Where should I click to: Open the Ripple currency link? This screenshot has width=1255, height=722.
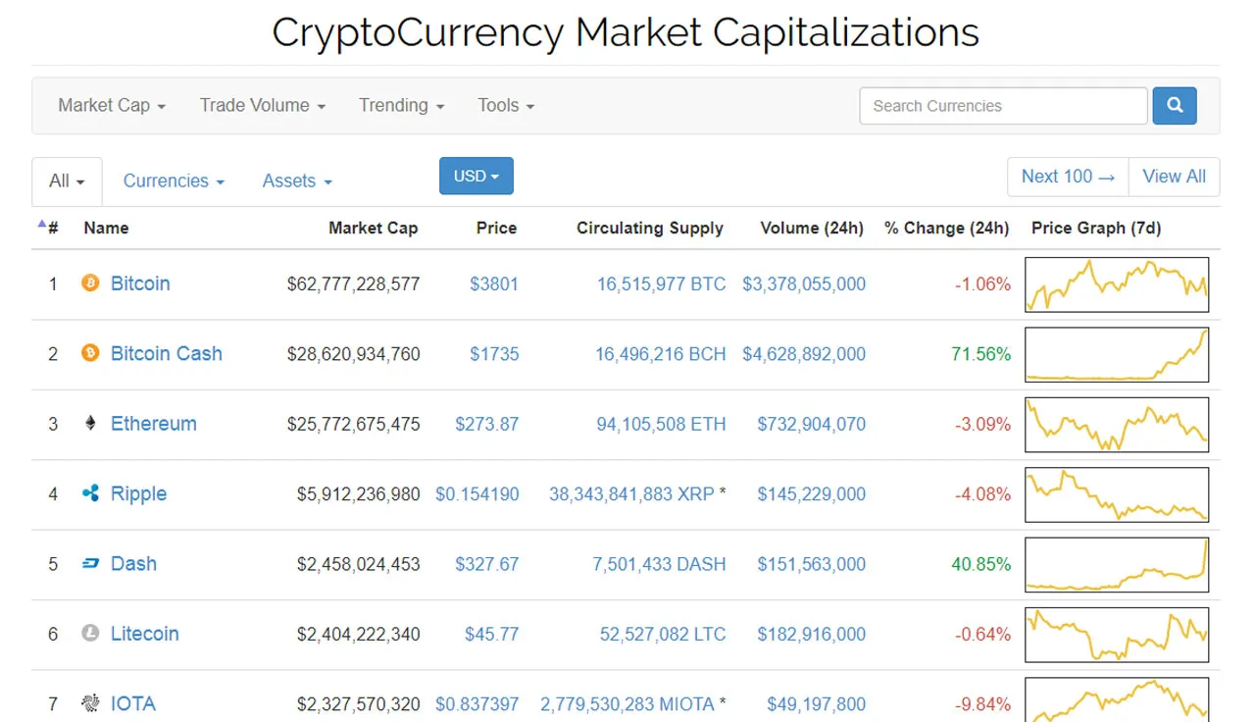(138, 493)
